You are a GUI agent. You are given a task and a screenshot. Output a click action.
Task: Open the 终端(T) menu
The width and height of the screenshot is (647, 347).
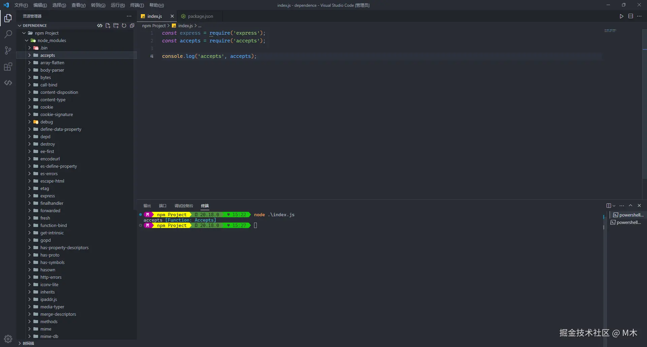pyautogui.click(x=137, y=5)
